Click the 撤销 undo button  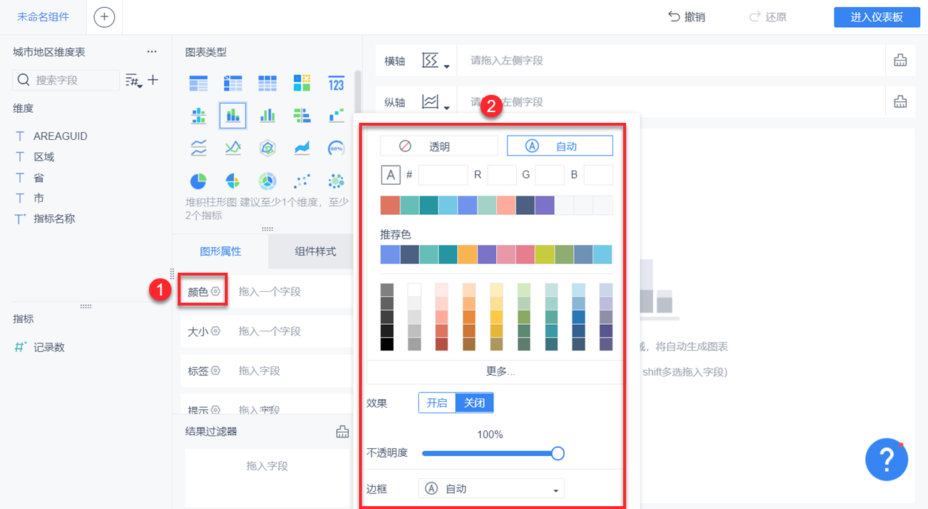click(x=686, y=17)
